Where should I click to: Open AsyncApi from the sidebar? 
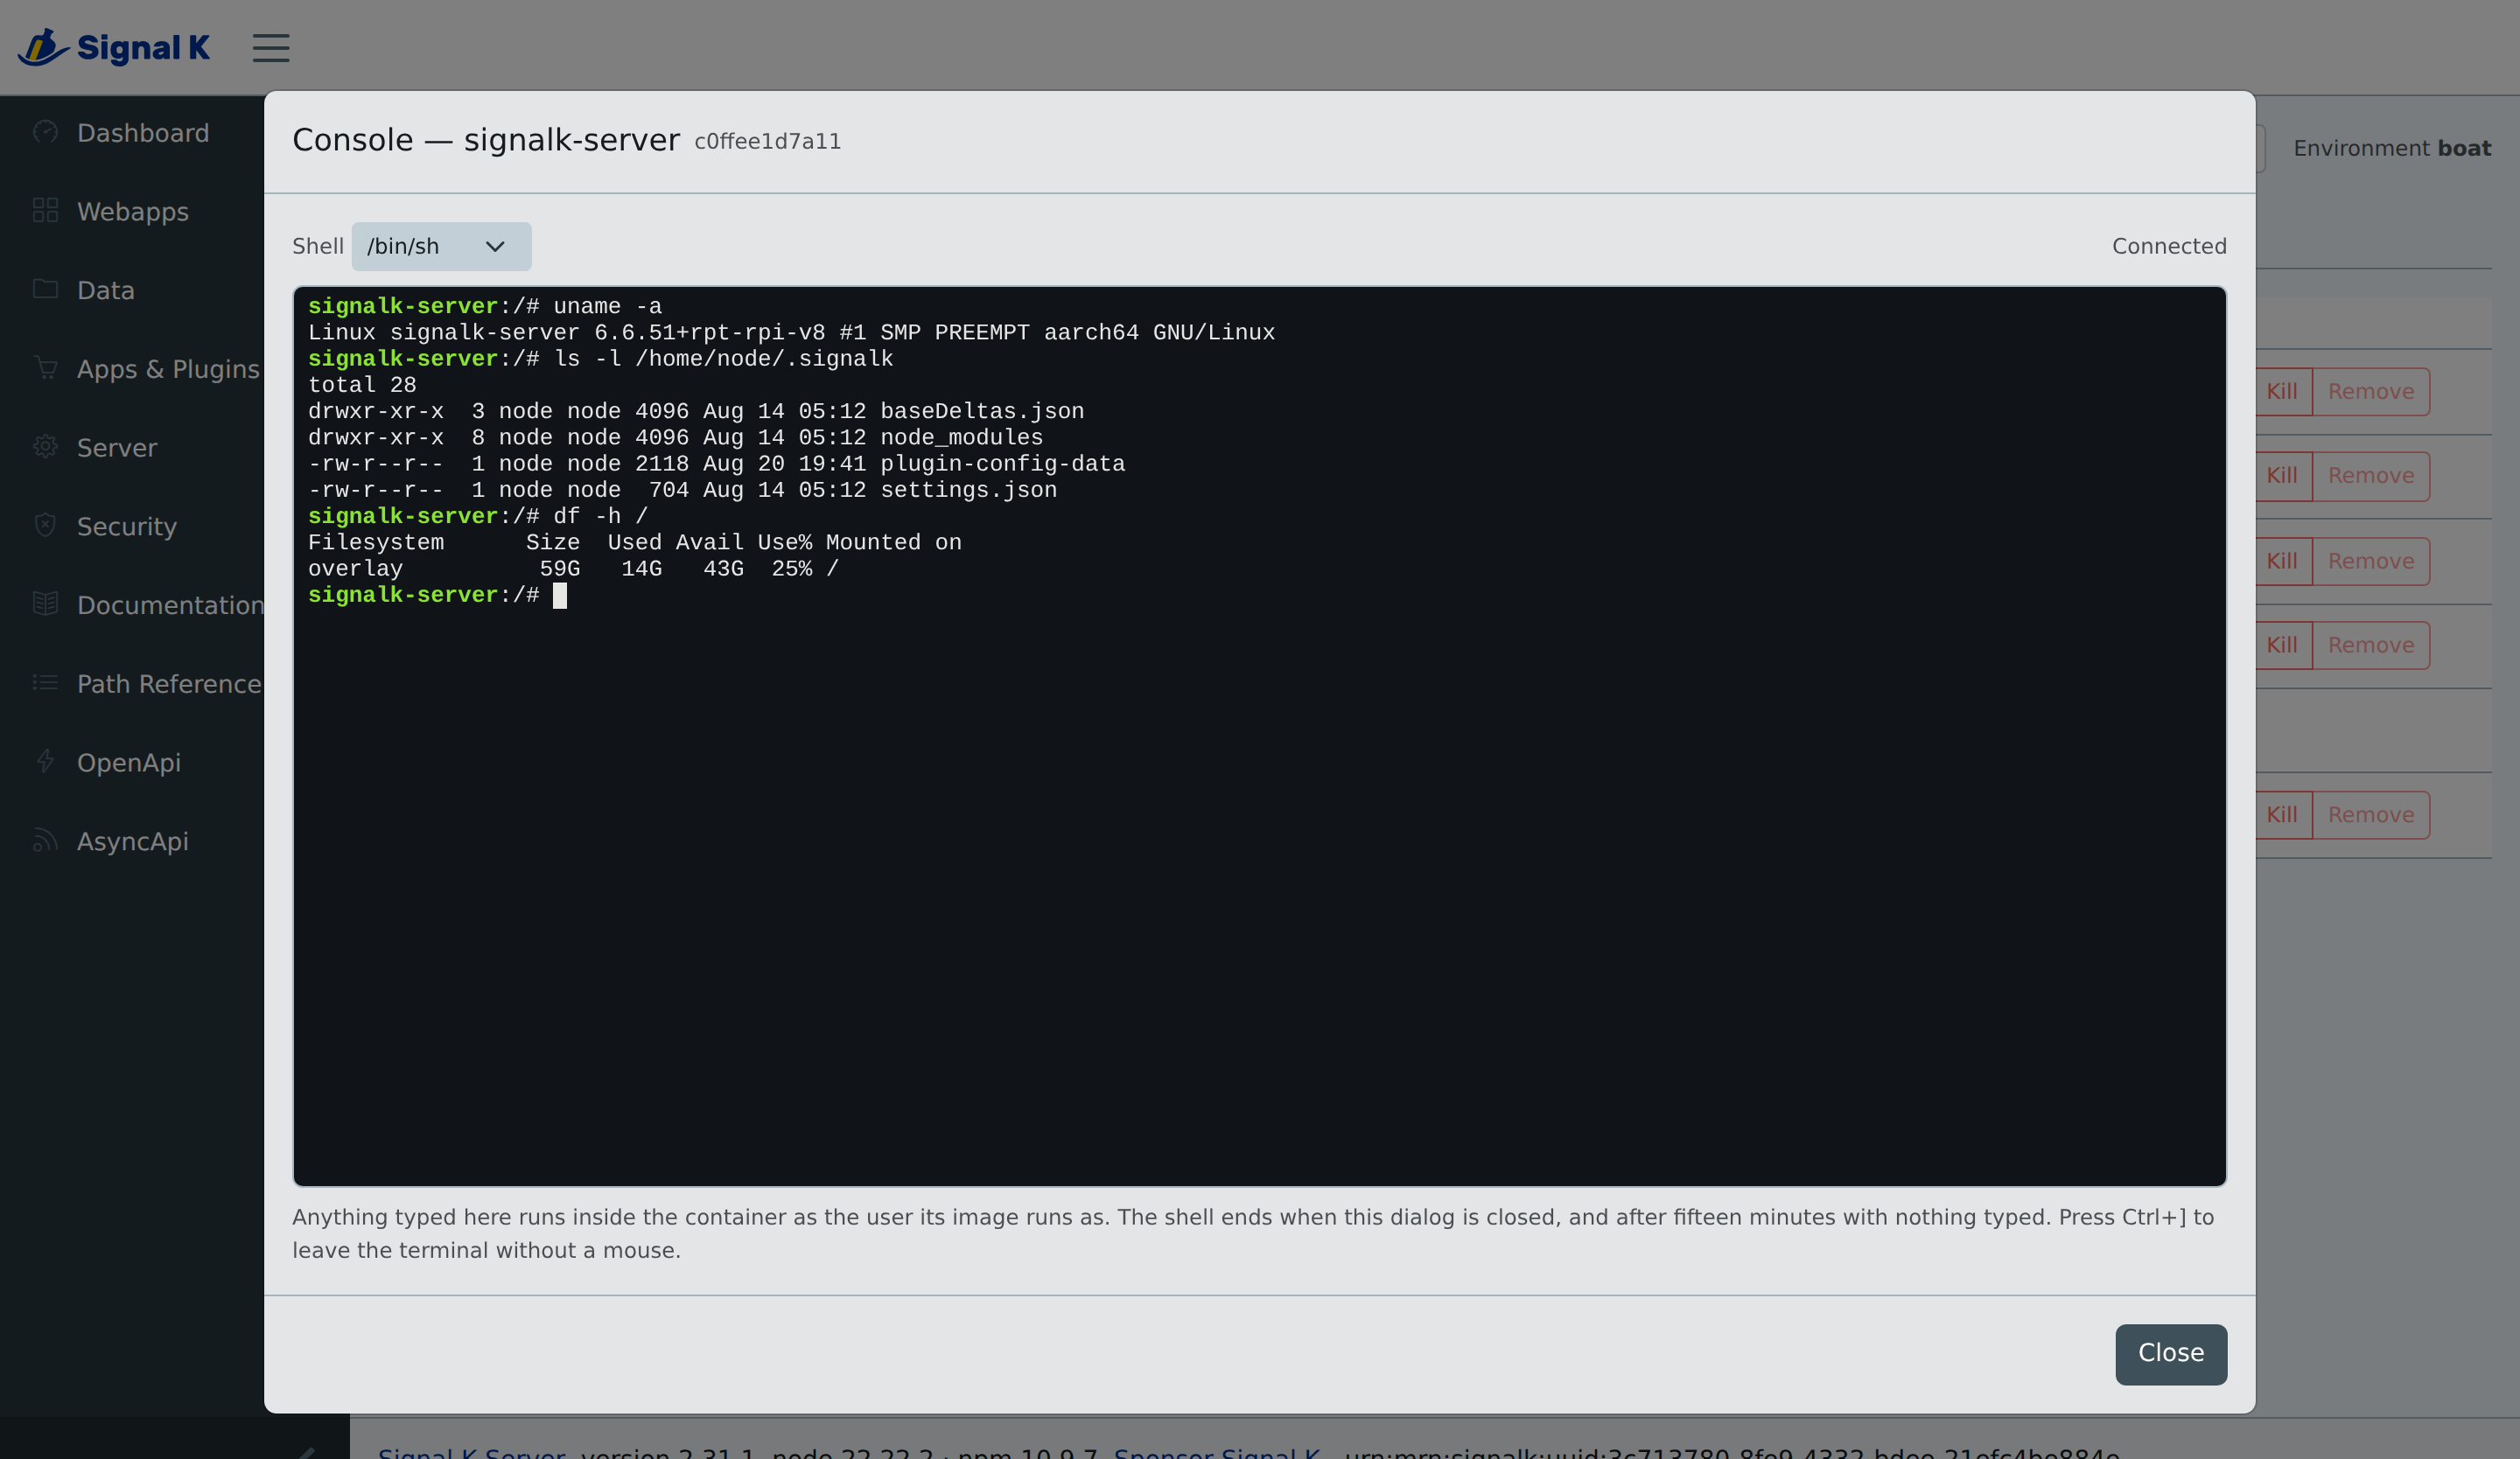pyautogui.click(x=133, y=841)
